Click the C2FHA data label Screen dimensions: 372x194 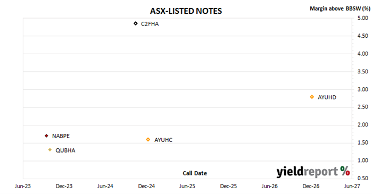coord(150,24)
